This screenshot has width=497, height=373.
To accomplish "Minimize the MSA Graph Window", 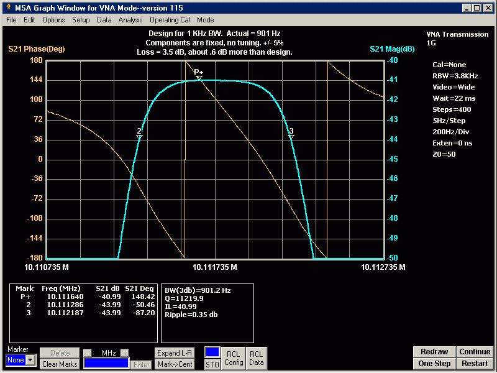I will click(x=466, y=8).
